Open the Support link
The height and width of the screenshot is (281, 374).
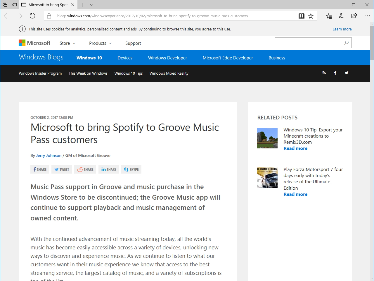pos(133,43)
